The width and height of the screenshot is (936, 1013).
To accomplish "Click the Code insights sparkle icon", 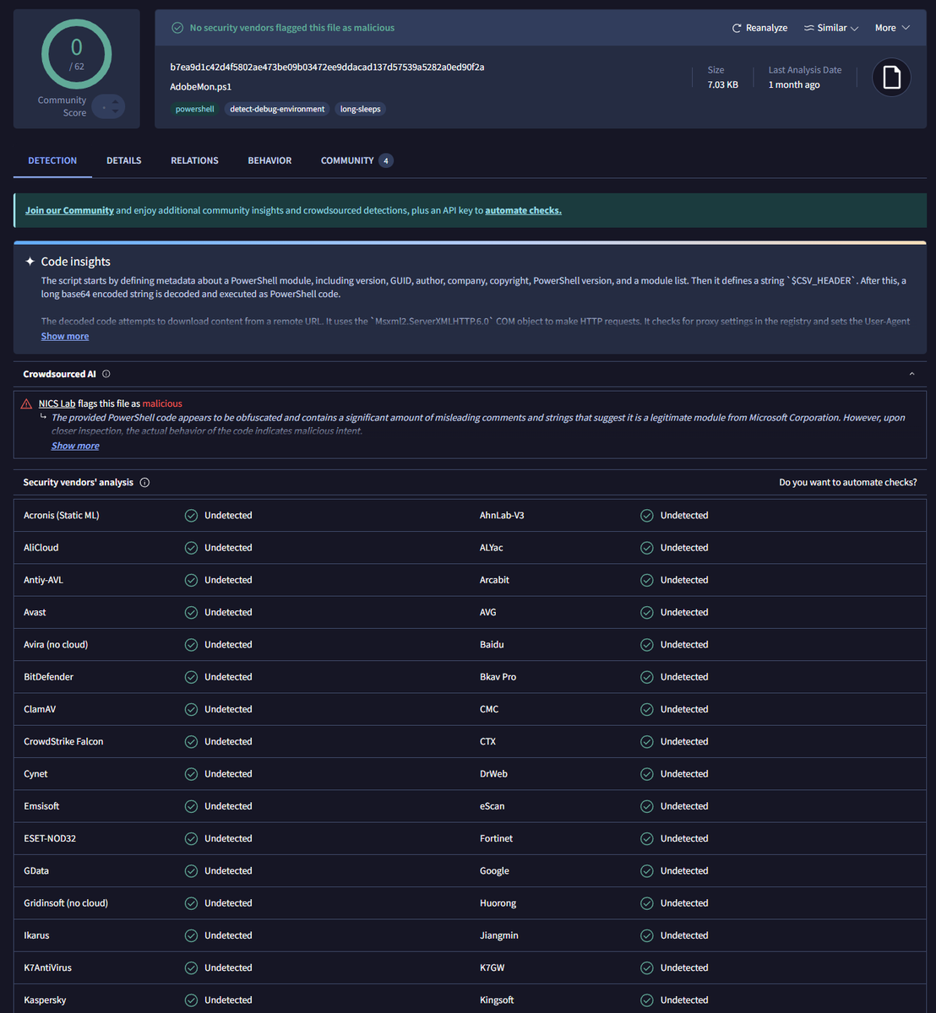I will [30, 262].
